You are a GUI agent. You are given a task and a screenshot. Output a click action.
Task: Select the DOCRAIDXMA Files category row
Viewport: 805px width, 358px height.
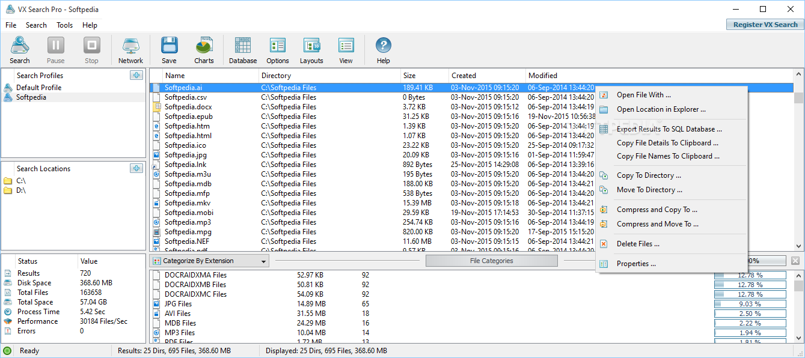[471, 275]
